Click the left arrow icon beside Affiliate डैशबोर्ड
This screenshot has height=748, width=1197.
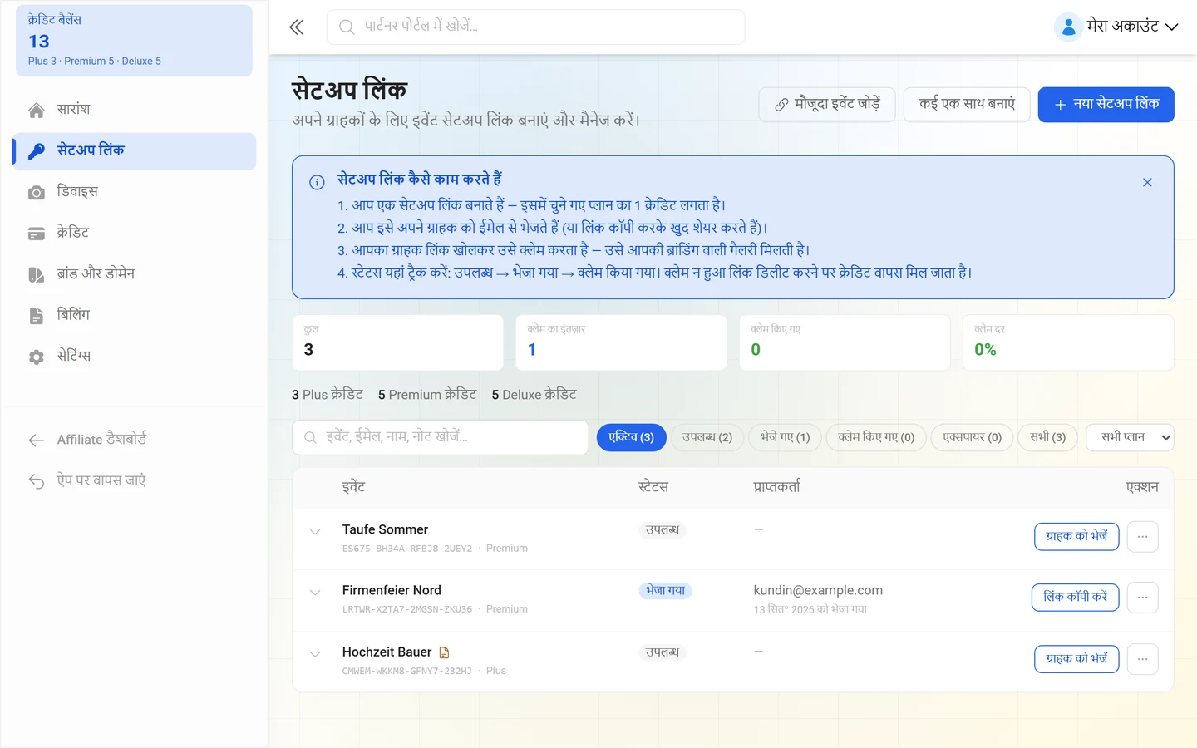tap(37, 440)
